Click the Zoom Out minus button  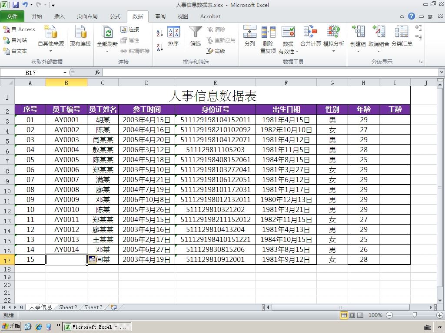point(389,315)
